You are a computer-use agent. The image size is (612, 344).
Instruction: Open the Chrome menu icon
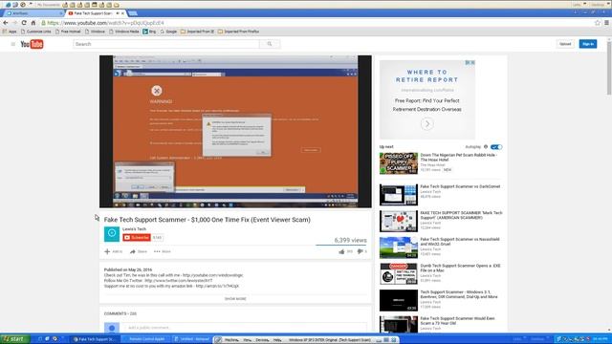click(x=606, y=23)
